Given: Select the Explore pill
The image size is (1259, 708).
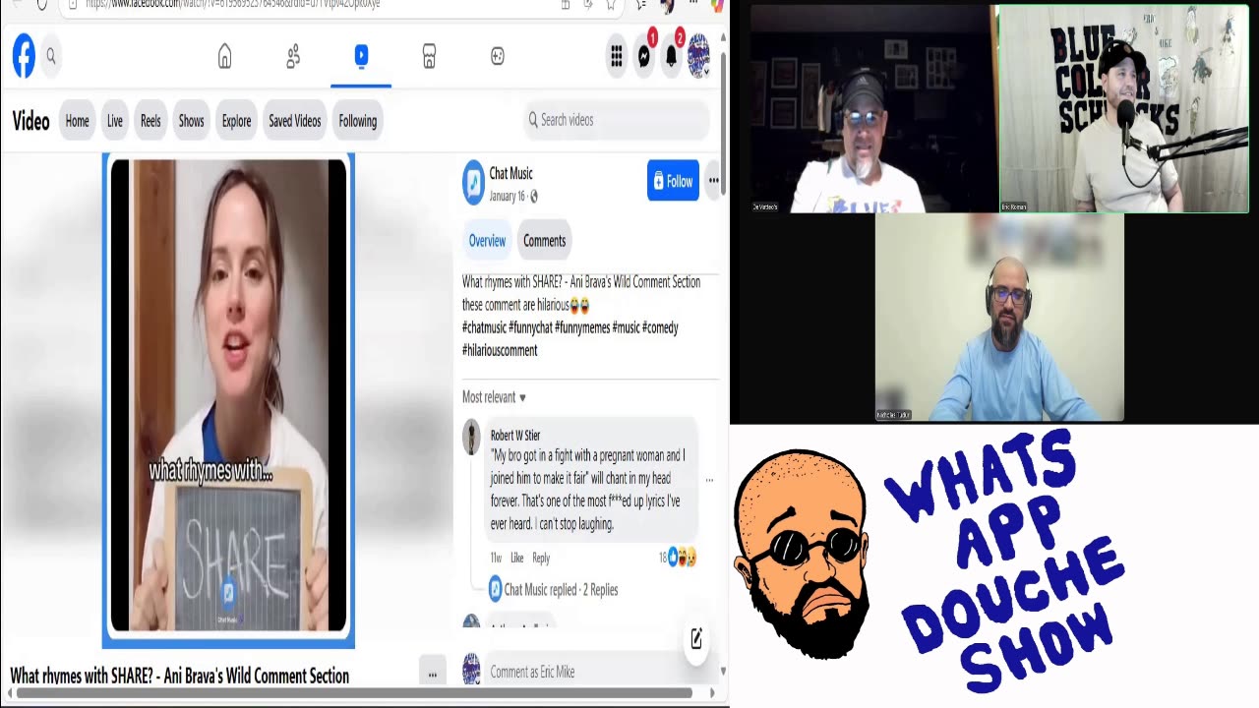Looking at the screenshot, I should point(236,121).
